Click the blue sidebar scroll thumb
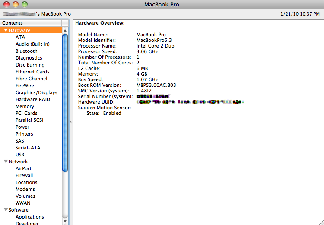 click(x=65, y=103)
